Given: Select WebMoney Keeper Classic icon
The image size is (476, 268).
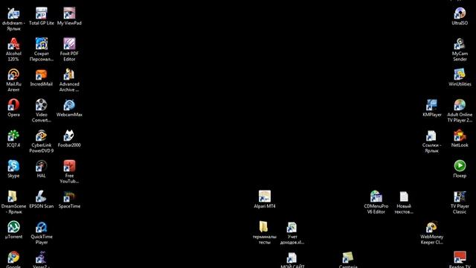Looking at the screenshot, I should (x=431, y=227).
